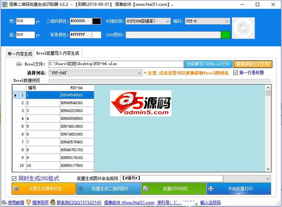This screenshot has height=207, width=282.
Task: Click the preview icon on 批量打印预览 button
Action: coord(146,188)
